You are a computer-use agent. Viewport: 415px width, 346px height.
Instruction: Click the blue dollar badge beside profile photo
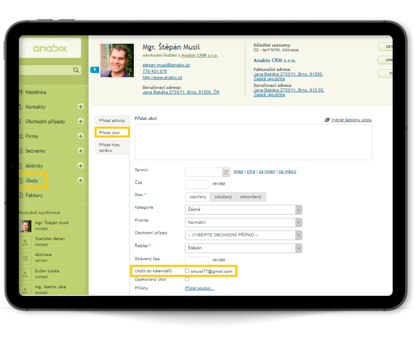(x=94, y=70)
